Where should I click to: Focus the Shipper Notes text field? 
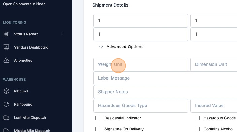(x=165, y=92)
